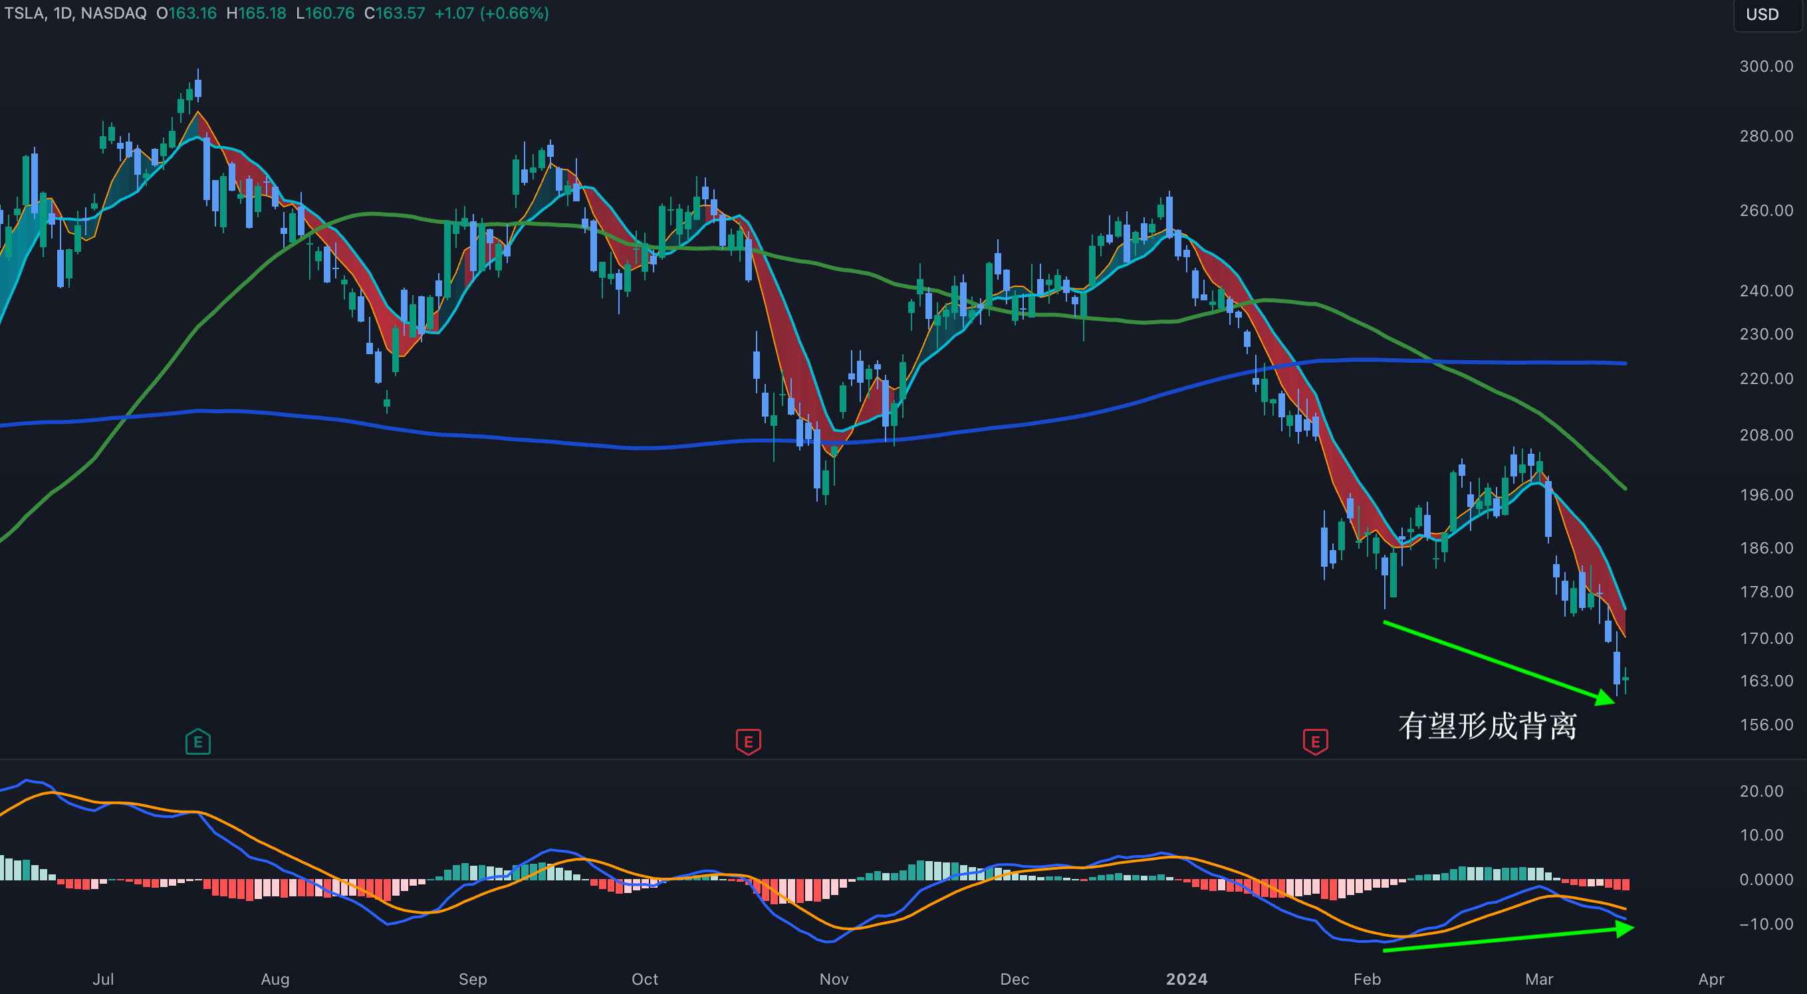Click the 220.00 price axis label
Screen dimensions: 1807x994
click(1766, 379)
